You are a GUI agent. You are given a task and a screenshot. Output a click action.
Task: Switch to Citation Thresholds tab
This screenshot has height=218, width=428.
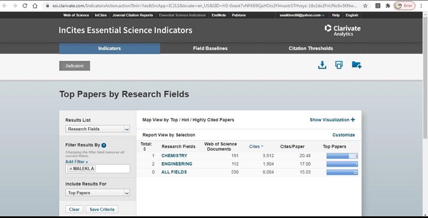(311, 48)
